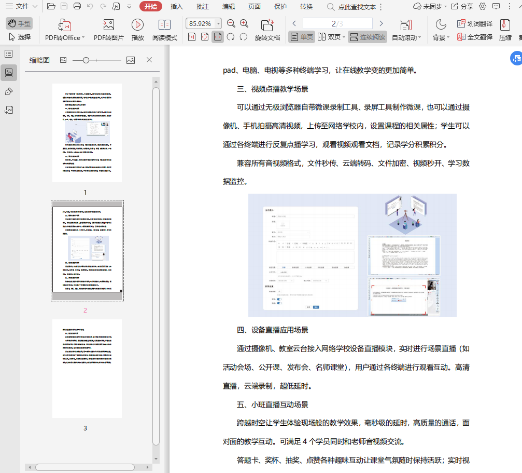Go to the previous page arrow
The height and width of the screenshot is (473, 522).
coord(294,23)
